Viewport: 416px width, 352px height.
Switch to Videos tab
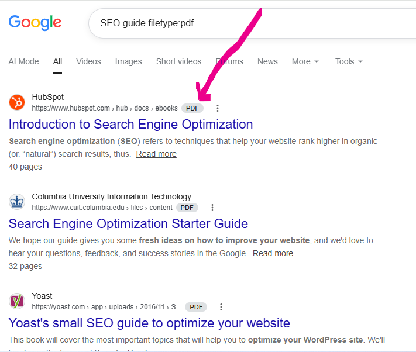click(x=88, y=61)
